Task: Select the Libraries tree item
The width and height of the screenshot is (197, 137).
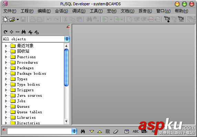Action: pos(27,117)
